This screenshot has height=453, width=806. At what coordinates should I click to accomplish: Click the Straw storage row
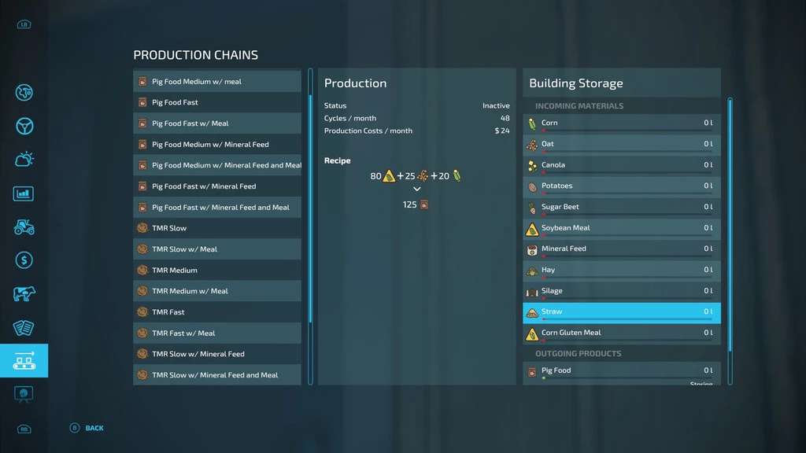[621, 312]
